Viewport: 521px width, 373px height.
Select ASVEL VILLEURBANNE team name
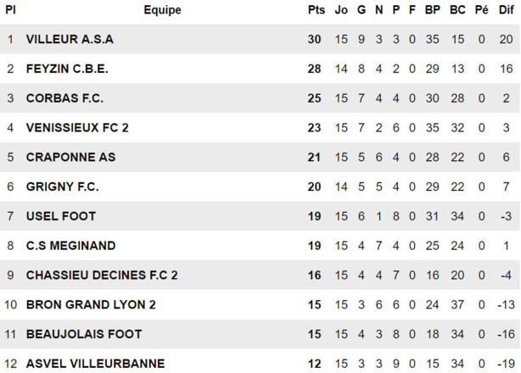tap(95, 364)
